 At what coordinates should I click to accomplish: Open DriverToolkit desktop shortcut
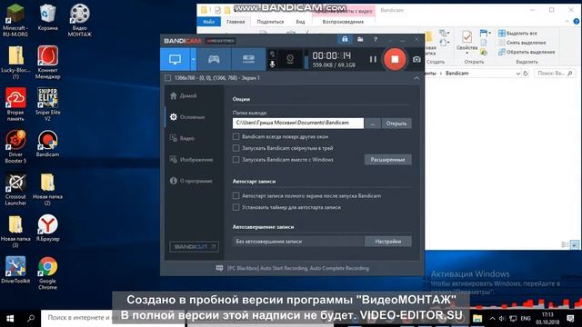(15, 271)
